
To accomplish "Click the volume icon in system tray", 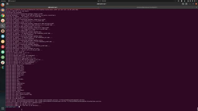I will (190, 1).
